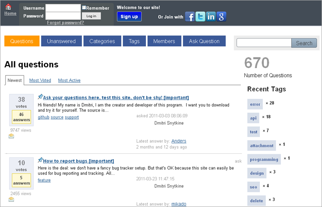
Task: Join with the LinkedIn icon
Action: [211, 17]
